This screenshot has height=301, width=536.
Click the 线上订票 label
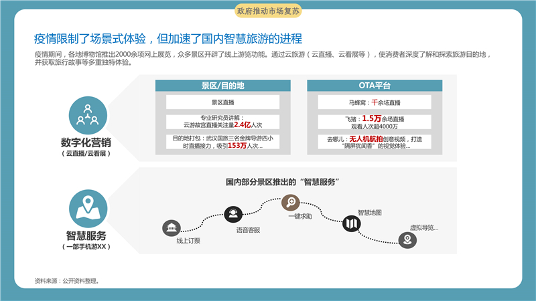point(188,241)
